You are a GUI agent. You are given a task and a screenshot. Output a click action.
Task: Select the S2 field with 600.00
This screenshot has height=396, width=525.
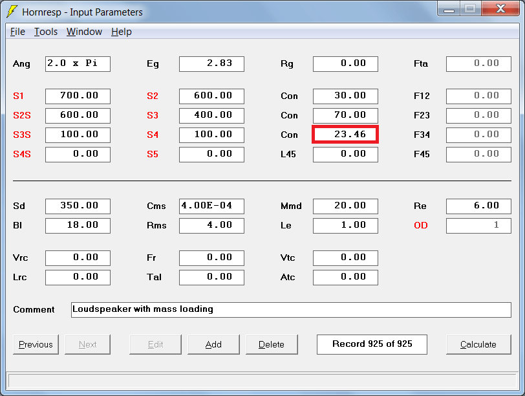pos(211,96)
